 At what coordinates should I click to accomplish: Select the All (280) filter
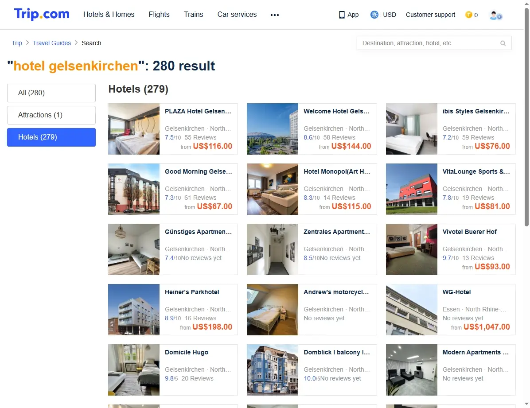51,93
